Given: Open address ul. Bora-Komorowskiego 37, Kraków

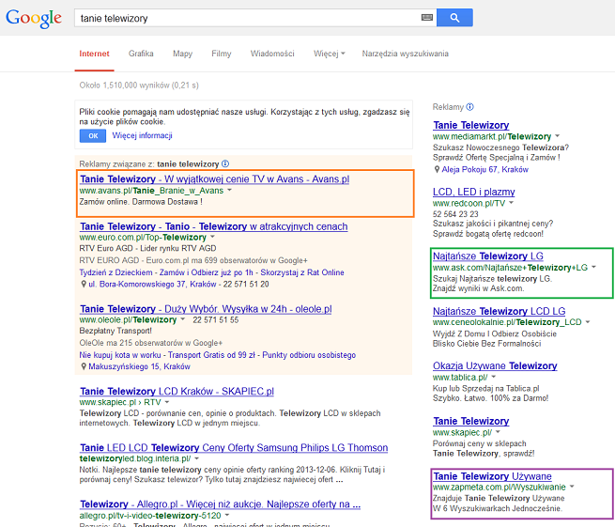Looking at the screenshot, I should point(152,284).
